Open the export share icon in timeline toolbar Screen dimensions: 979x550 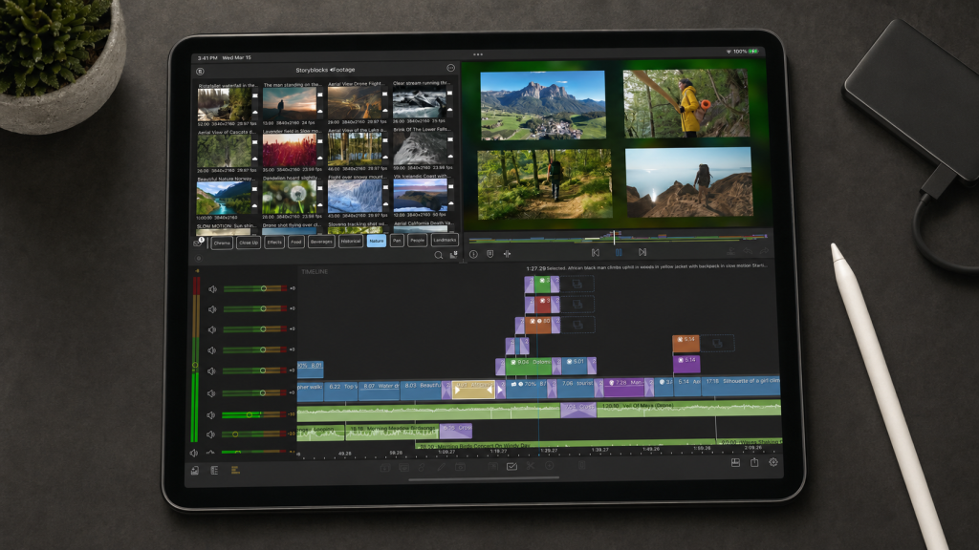pyautogui.click(x=754, y=462)
